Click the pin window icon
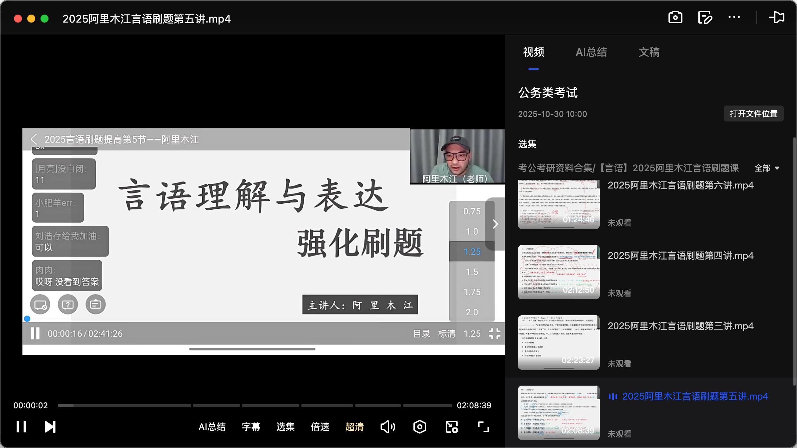Screen dimensions: 797x448 tap(777, 17)
